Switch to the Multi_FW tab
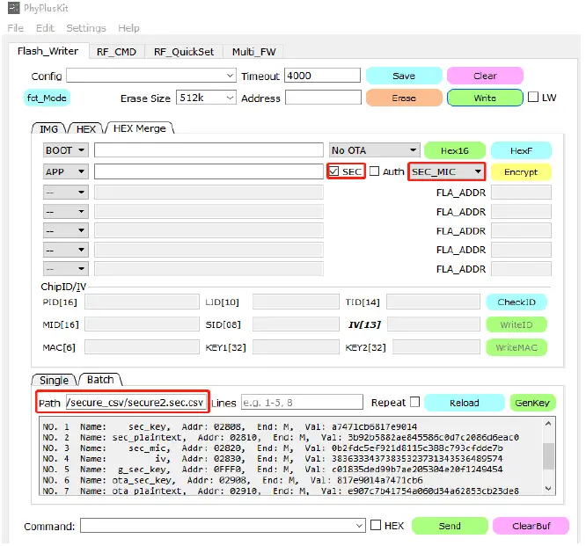This screenshot has width=586, height=546. click(x=253, y=52)
